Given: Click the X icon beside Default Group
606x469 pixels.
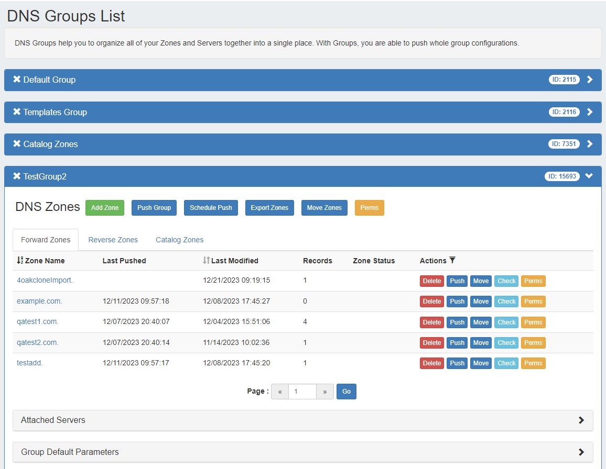Looking at the screenshot, I should [x=17, y=80].
